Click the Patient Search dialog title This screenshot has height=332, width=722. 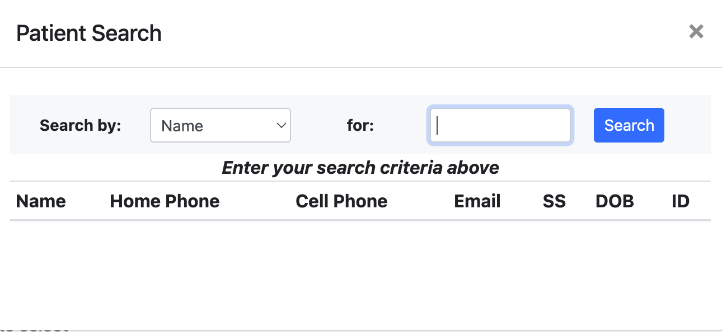tap(88, 33)
